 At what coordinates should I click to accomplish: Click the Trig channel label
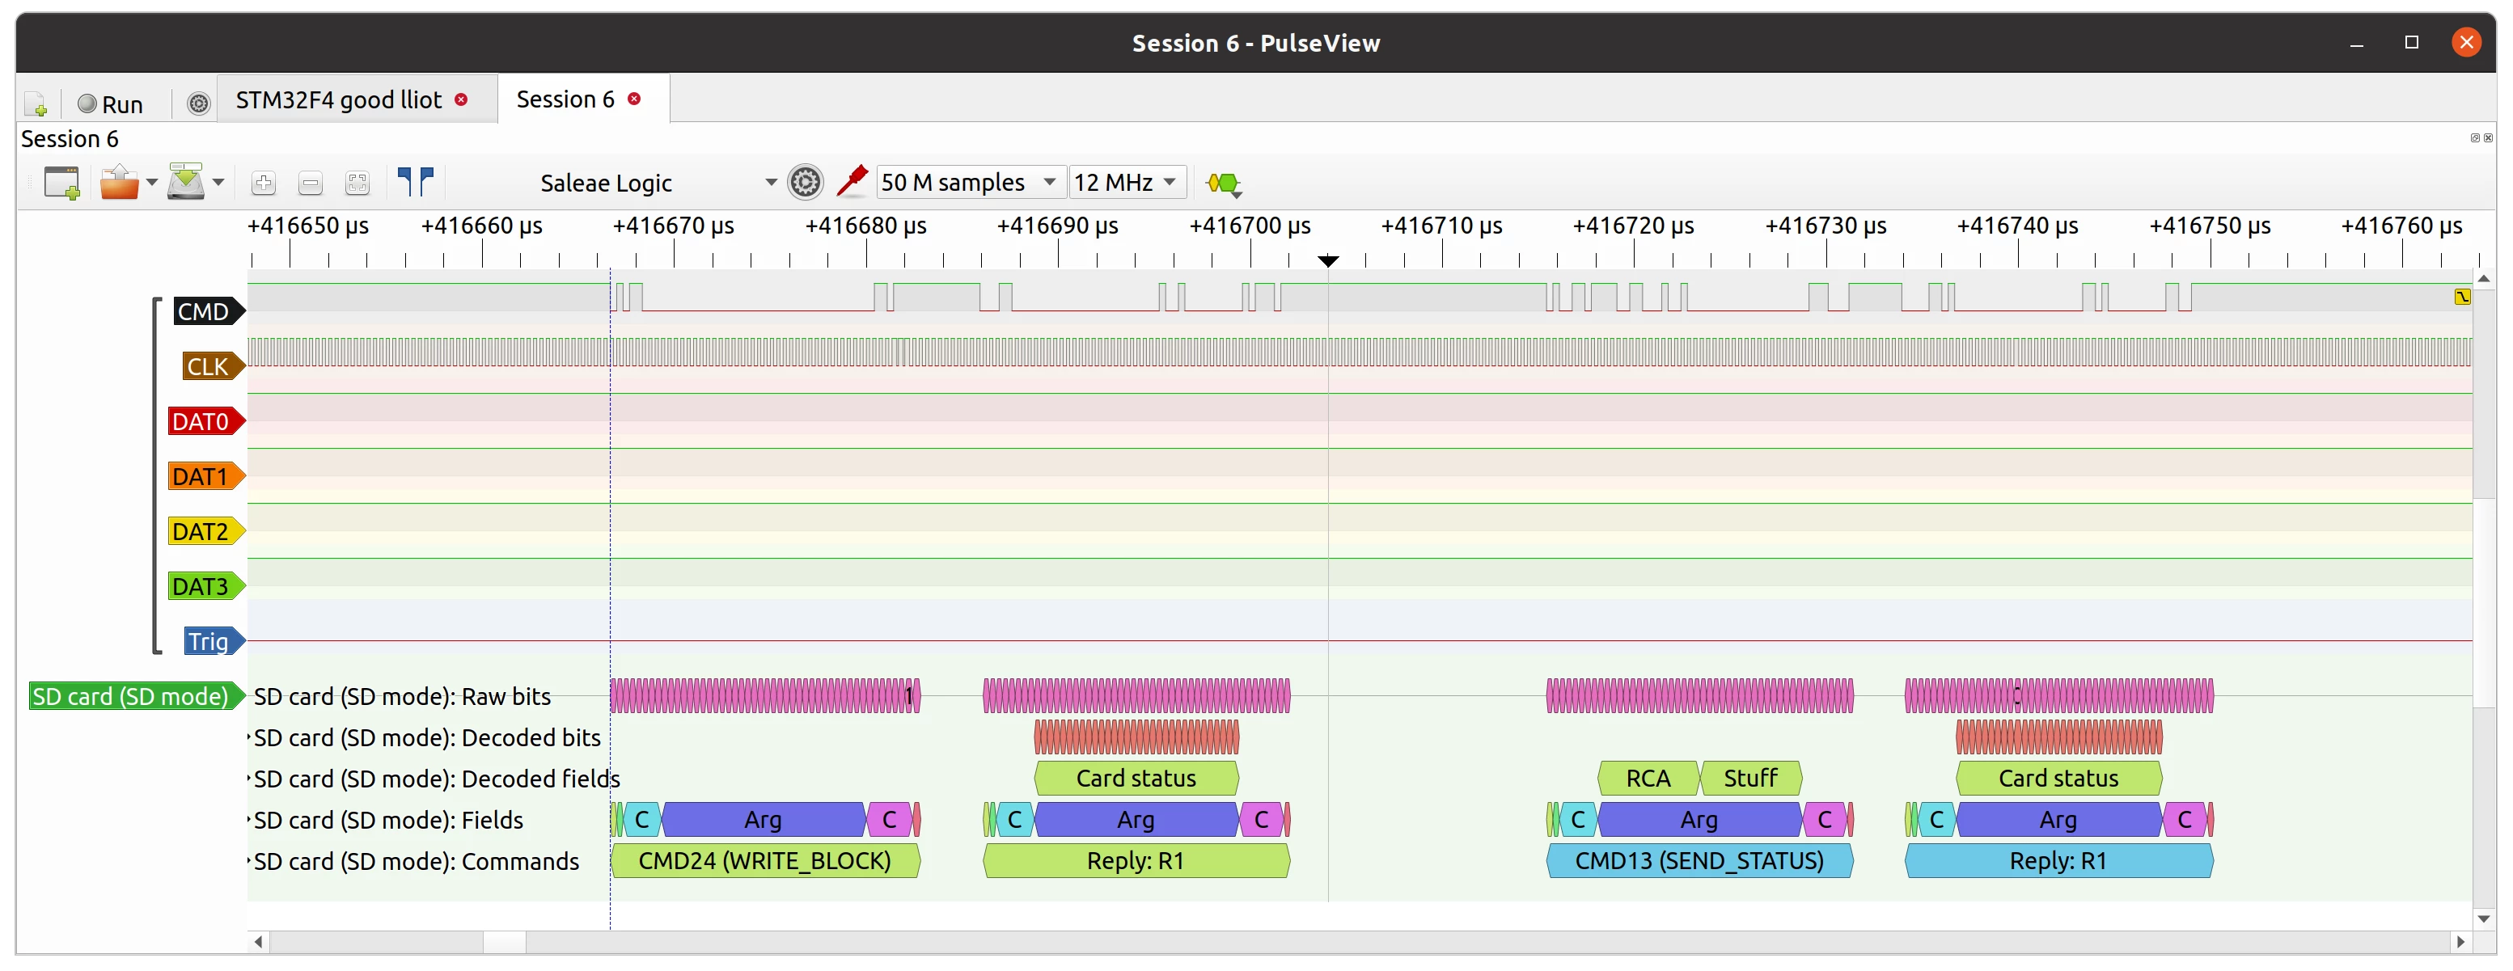click(x=214, y=641)
